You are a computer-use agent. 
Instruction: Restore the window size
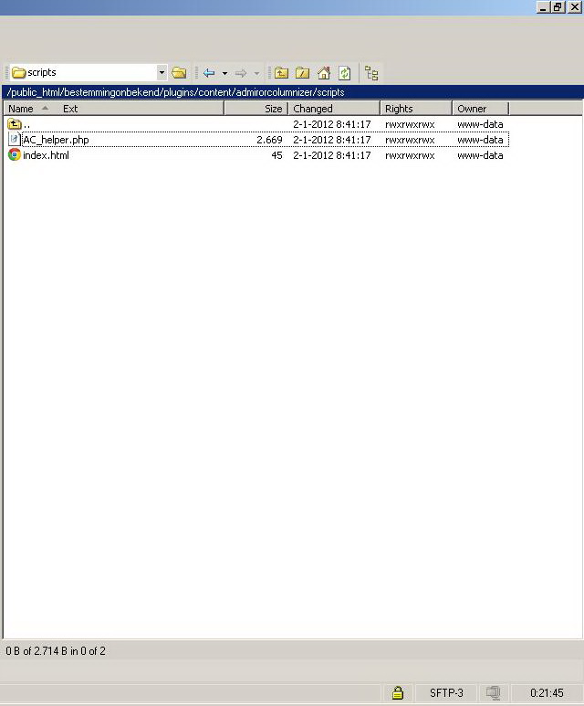[x=558, y=6]
